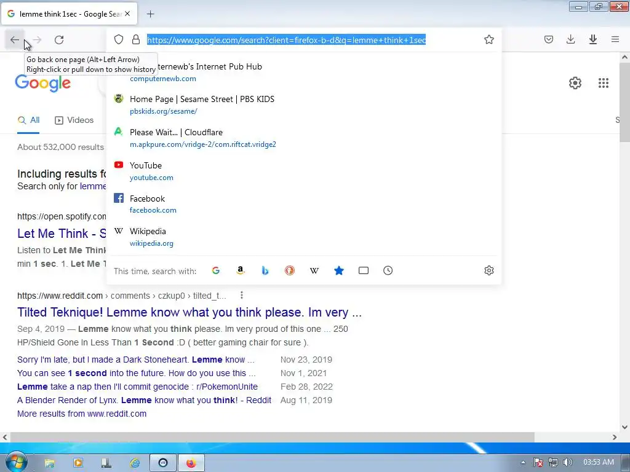Image resolution: width=630 pixels, height=472 pixels.
Task: Select YouTube suggestion
Action: (x=304, y=171)
